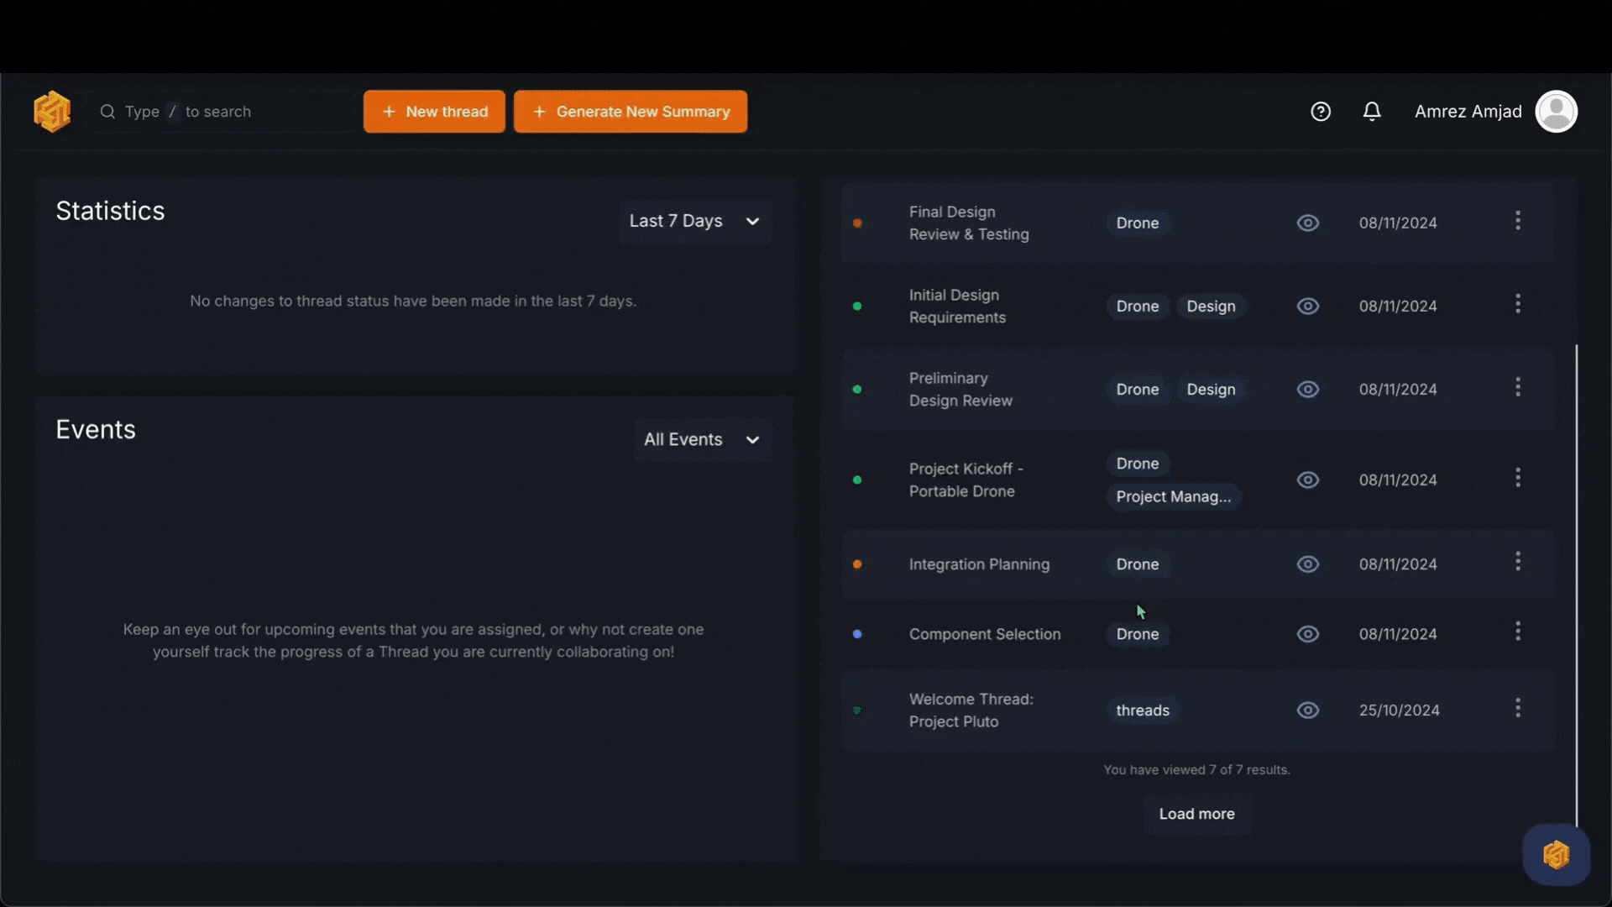Create a New thread
The height and width of the screenshot is (907, 1612).
point(433,111)
